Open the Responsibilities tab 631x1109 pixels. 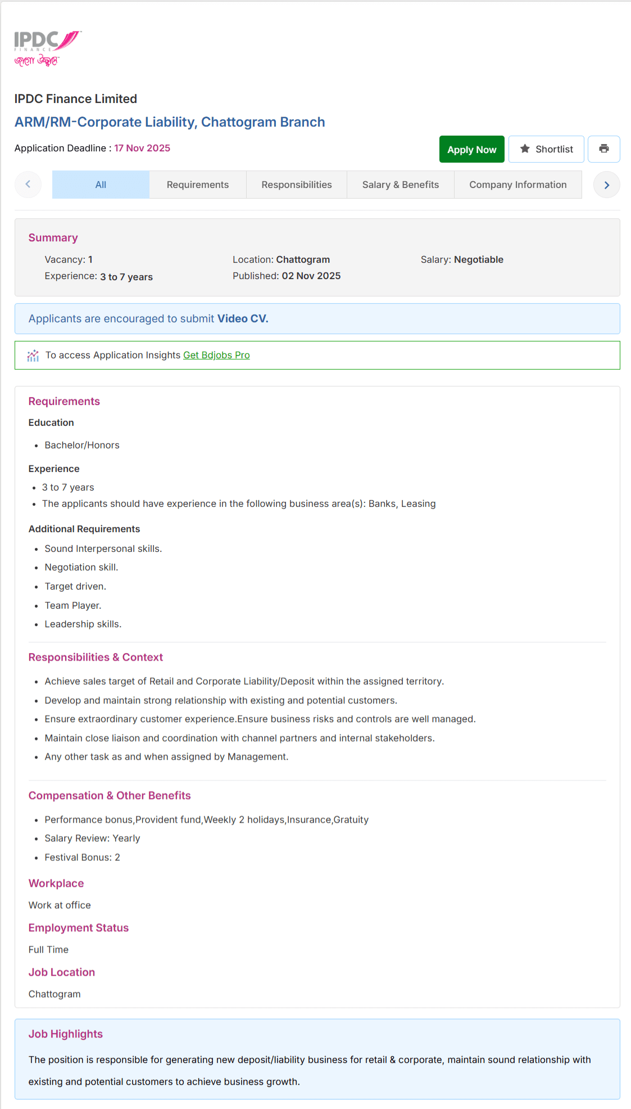(297, 185)
